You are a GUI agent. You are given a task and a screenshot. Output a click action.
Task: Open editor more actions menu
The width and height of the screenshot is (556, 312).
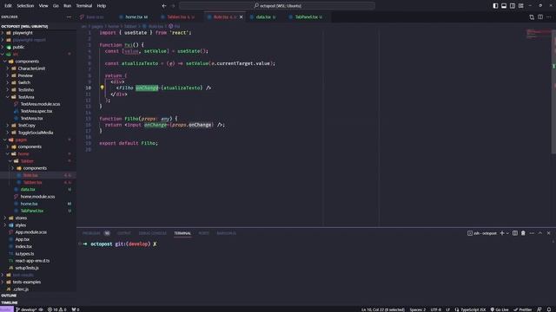pyautogui.click(x=548, y=17)
